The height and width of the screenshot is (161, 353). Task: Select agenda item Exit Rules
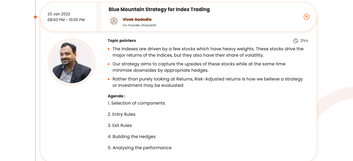click(x=120, y=125)
